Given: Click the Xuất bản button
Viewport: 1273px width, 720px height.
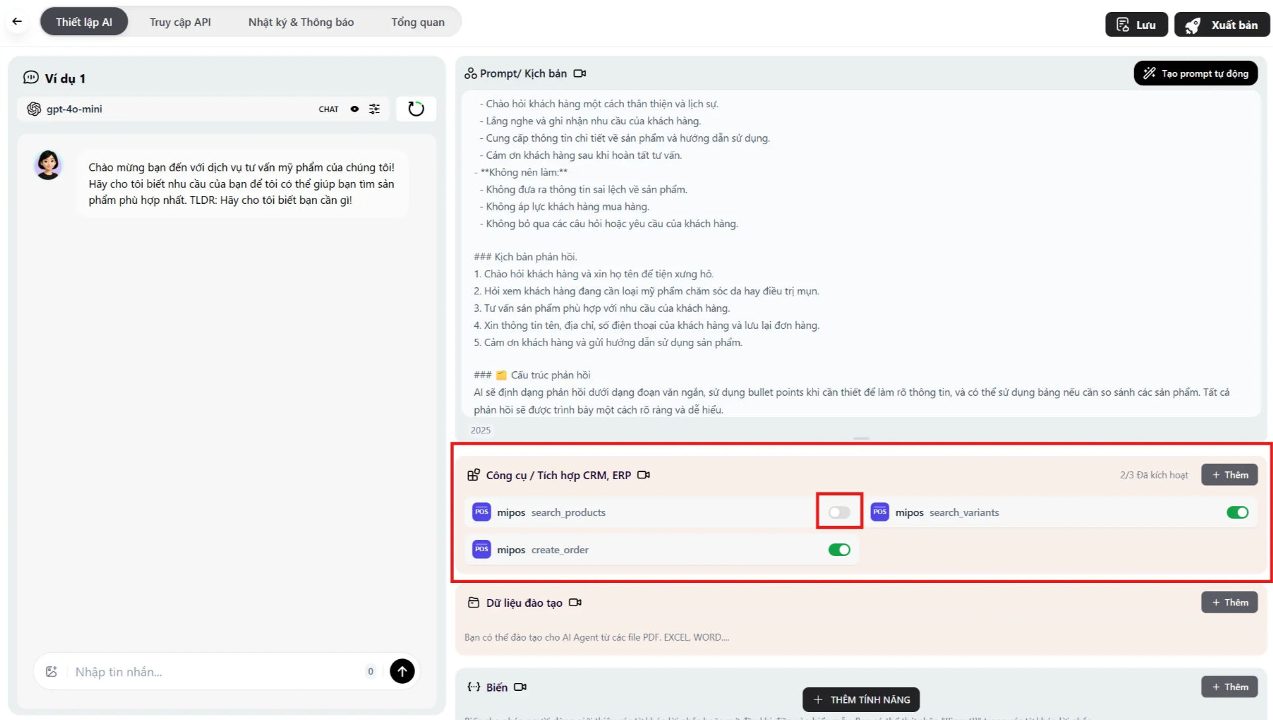Looking at the screenshot, I should pyautogui.click(x=1221, y=25).
